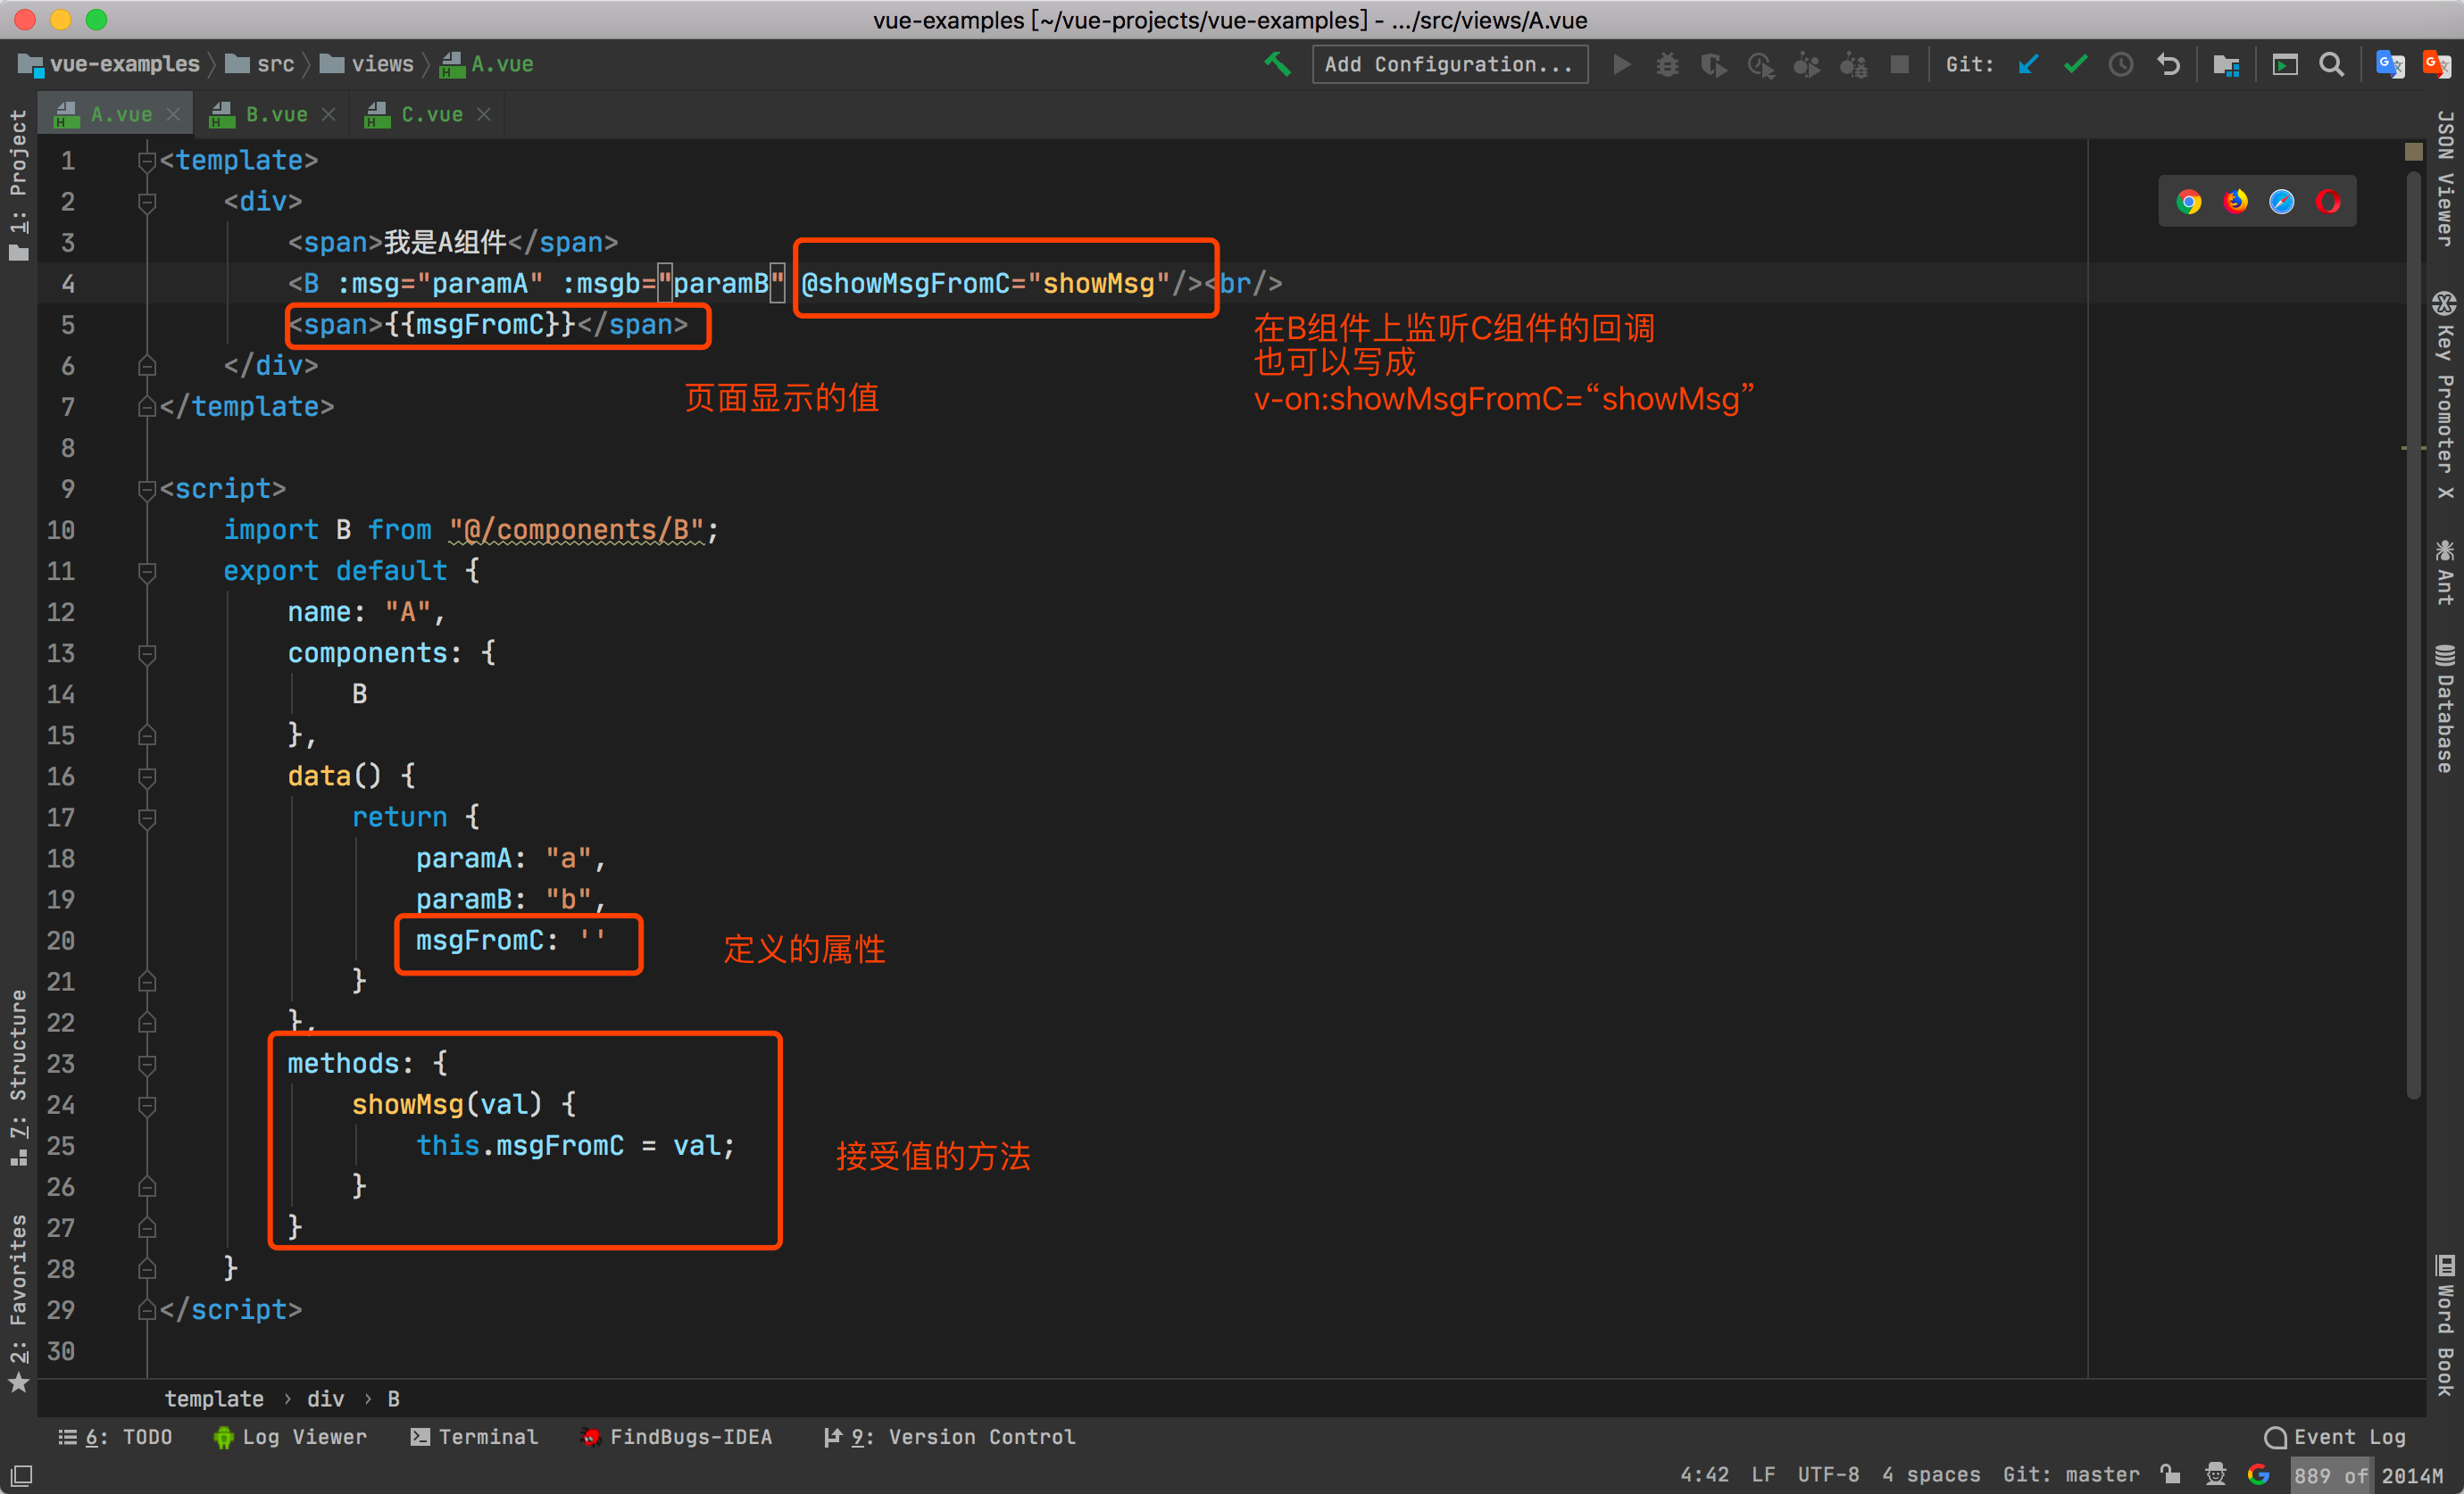
Task: Click Git master branch in status bar
Action: pos(2071,1474)
